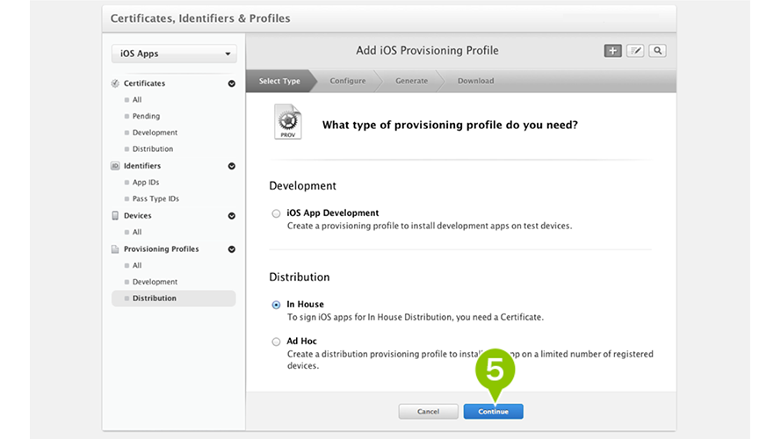This screenshot has width=781, height=439.
Task: Choose the Ad Hoc radio option
Action: 276,342
